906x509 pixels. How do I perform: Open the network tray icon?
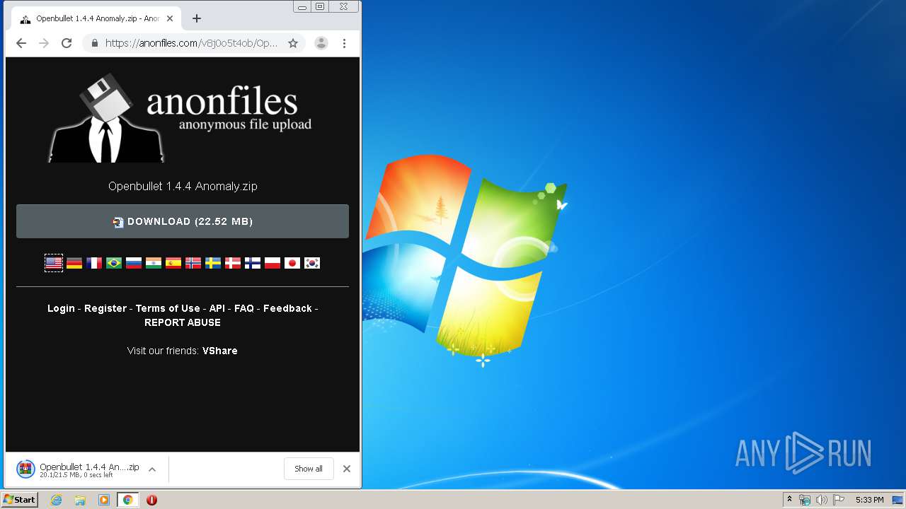pos(805,500)
